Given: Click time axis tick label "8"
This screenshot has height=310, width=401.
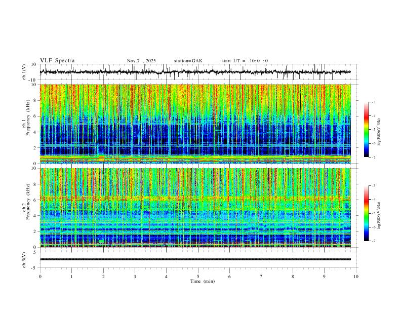Looking at the screenshot, I should pos(293,277).
